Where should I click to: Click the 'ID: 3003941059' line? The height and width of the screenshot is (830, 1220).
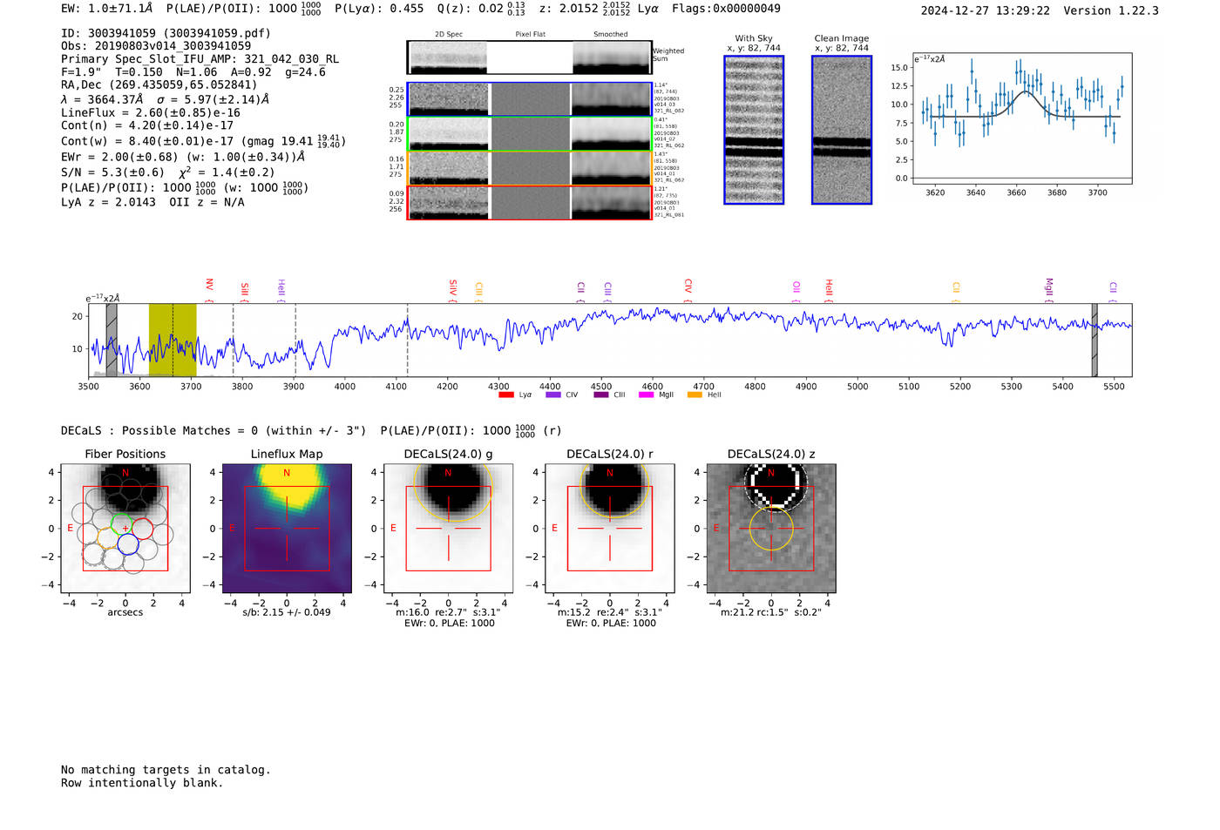(x=166, y=33)
